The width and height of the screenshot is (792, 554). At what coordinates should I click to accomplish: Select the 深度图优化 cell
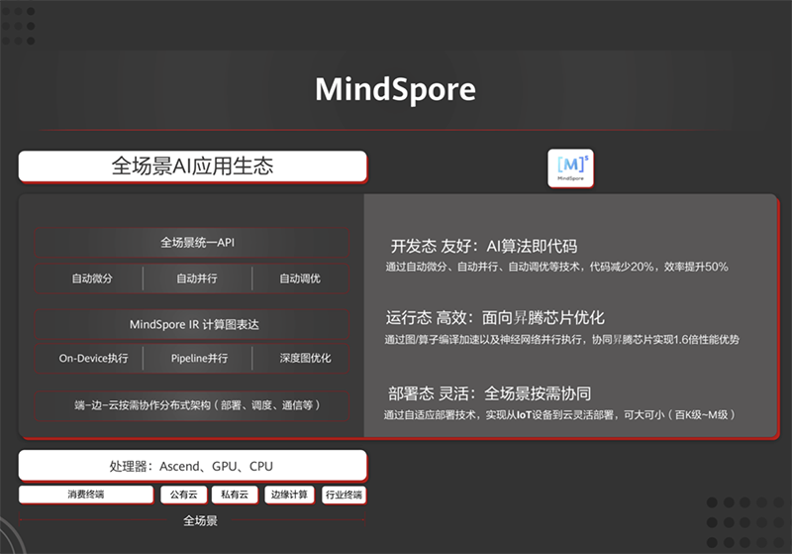click(x=301, y=359)
